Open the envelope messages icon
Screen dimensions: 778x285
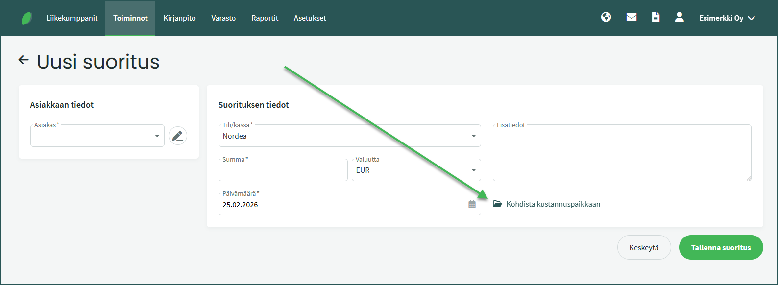[632, 17]
